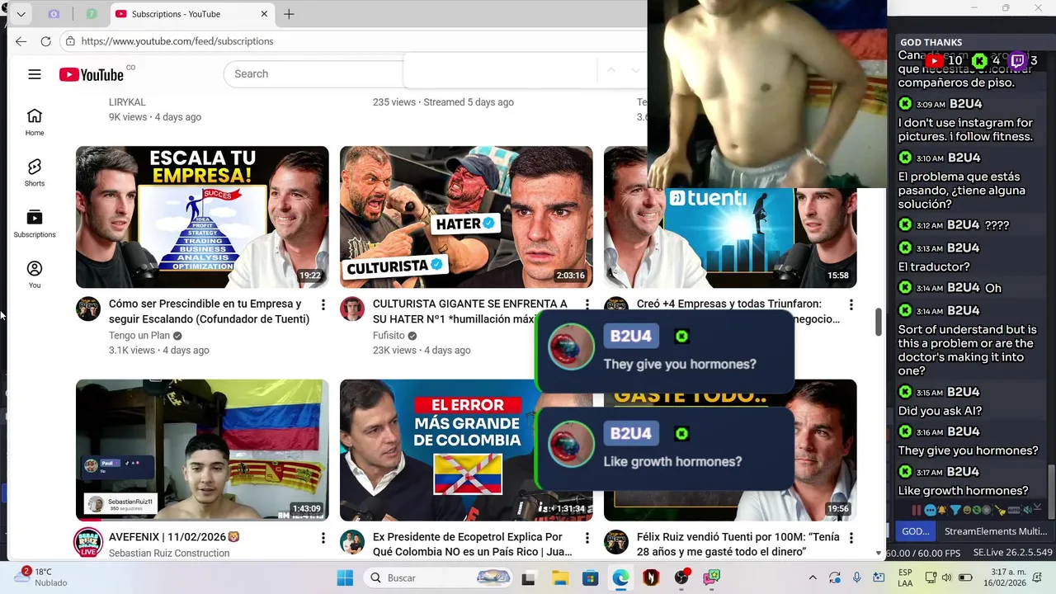
Task: Close the Subscriptions - YouTube tab
Action: point(264,14)
